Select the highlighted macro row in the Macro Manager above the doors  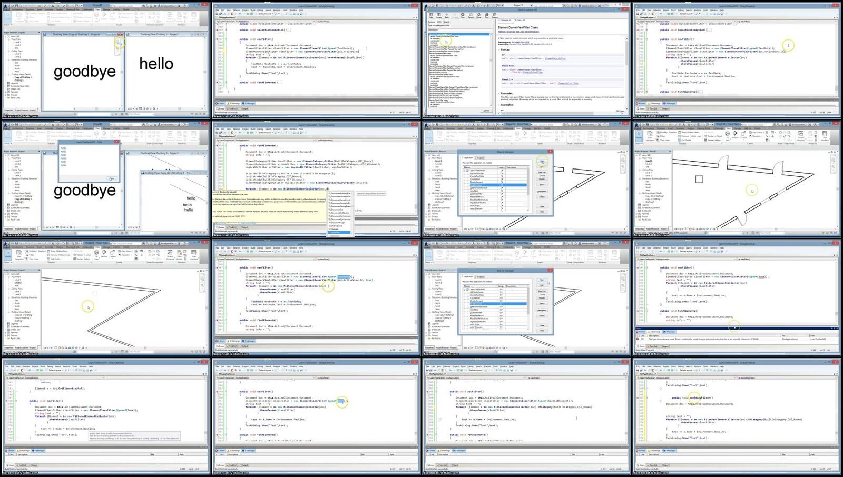click(498, 185)
